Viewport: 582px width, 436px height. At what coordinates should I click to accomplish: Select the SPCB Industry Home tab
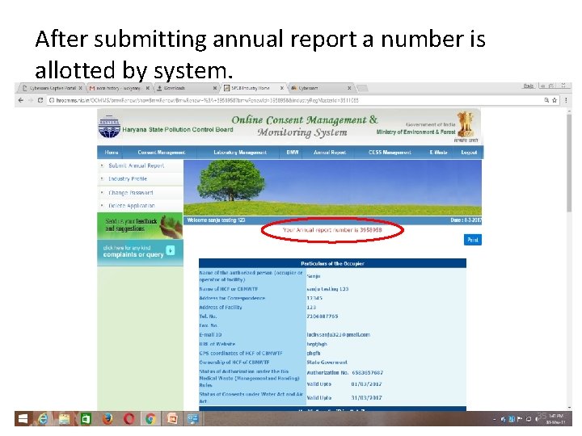coord(253,88)
